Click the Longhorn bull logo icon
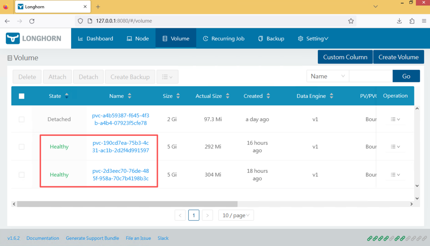430x246 pixels. [13, 38]
